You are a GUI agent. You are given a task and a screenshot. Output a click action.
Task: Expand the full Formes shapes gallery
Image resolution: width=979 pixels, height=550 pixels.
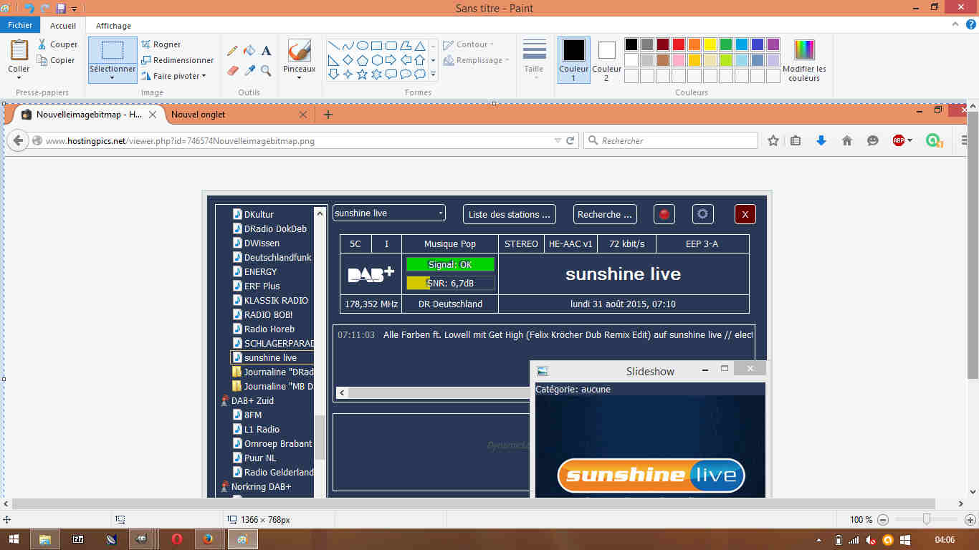click(433, 74)
